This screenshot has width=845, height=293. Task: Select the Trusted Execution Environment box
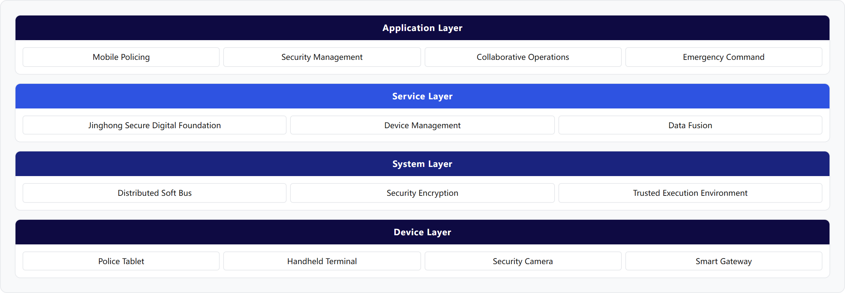[690, 193]
